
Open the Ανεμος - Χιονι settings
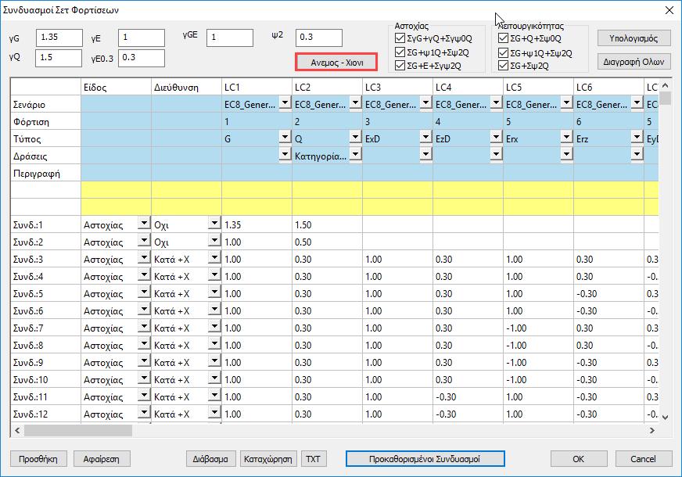click(x=336, y=63)
